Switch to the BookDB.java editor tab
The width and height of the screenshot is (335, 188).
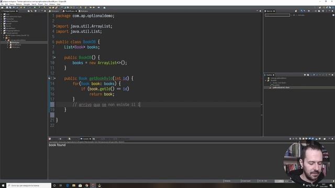click(70, 11)
